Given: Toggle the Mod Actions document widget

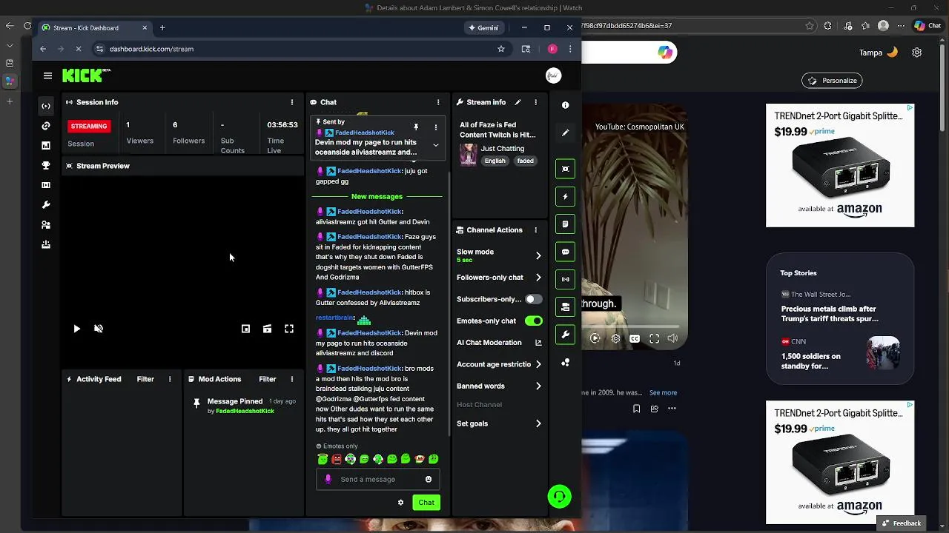Looking at the screenshot, I should click(565, 224).
